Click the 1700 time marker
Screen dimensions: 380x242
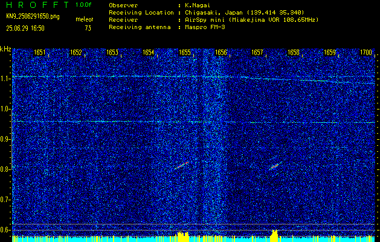point(366,53)
